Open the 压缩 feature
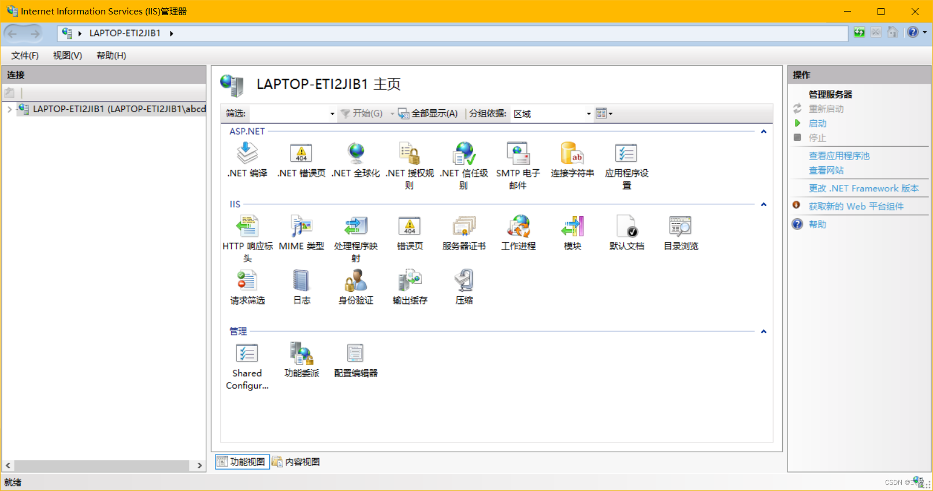 click(x=464, y=287)
